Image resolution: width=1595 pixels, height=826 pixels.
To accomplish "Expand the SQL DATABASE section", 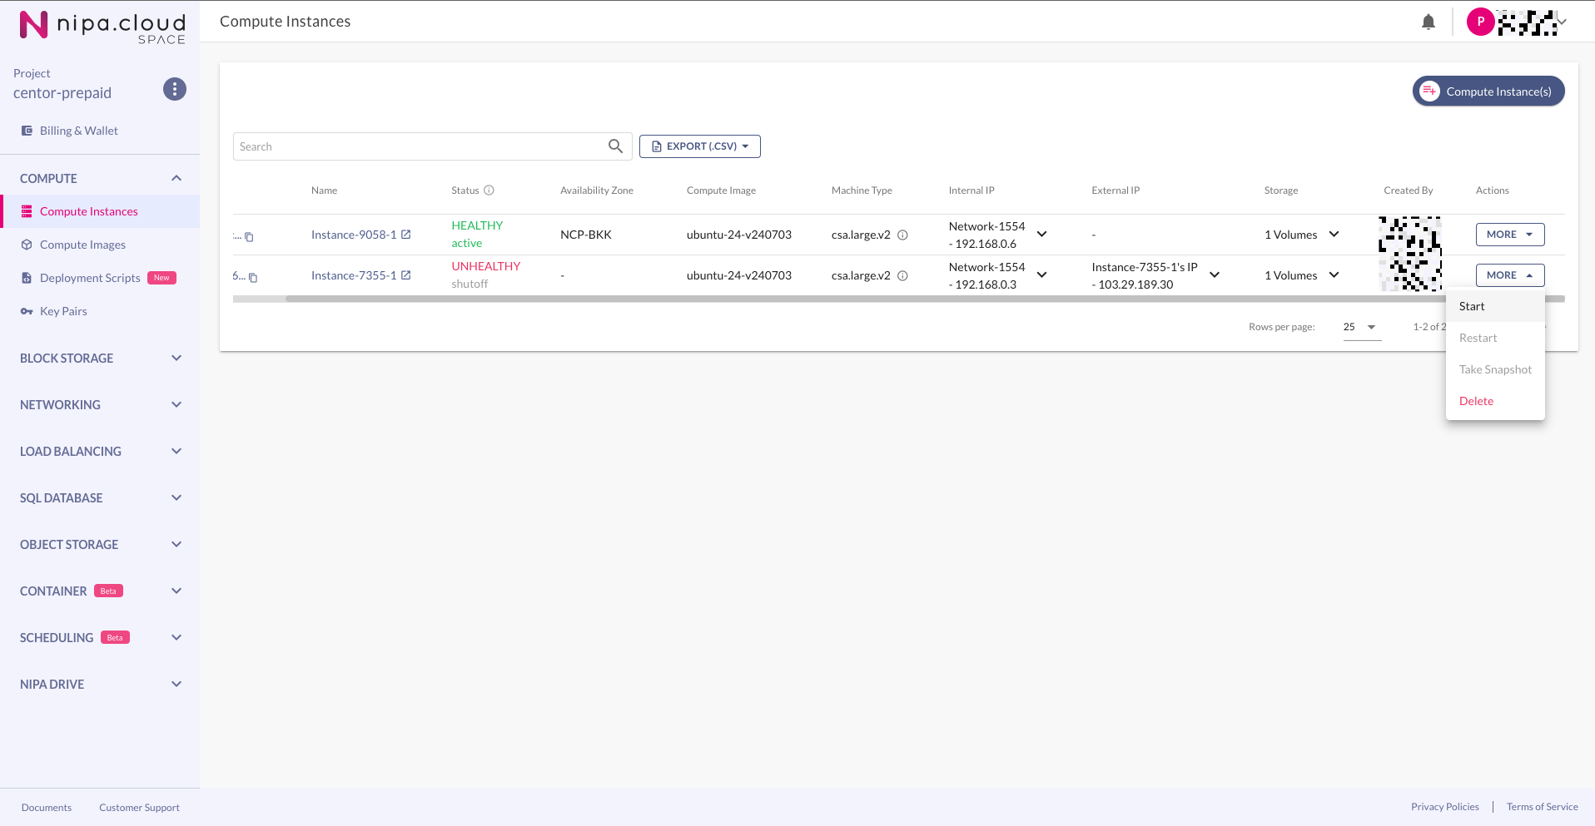I will pyautogui.click(x=176, y=497).
